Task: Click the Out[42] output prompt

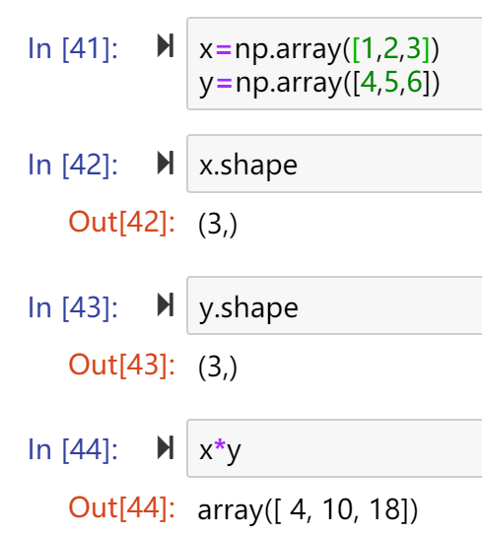Action: 122,223
